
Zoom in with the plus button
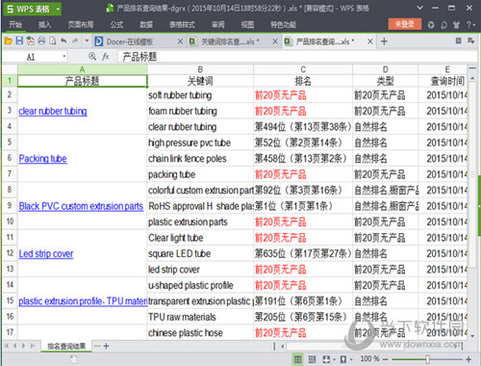click(x=468, y=359)
